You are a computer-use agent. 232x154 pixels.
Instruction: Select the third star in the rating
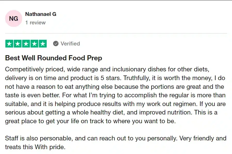(x=26, y=44)
